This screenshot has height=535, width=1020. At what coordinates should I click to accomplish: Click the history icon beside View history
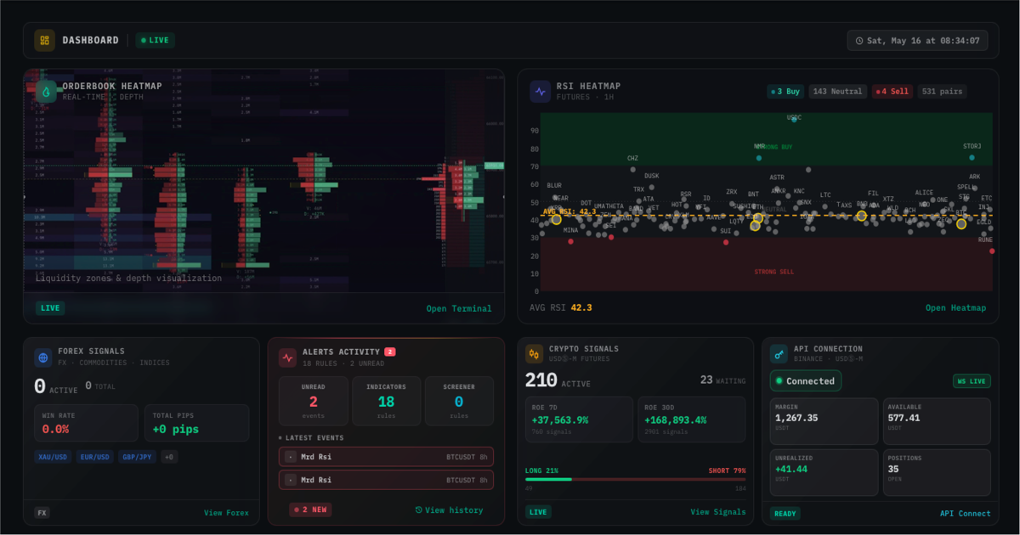click(418, 510)
